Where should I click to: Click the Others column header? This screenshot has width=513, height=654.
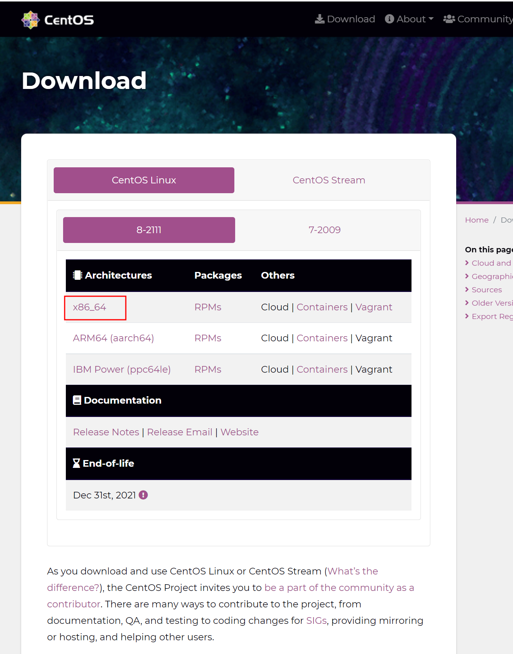pos(278,275)
